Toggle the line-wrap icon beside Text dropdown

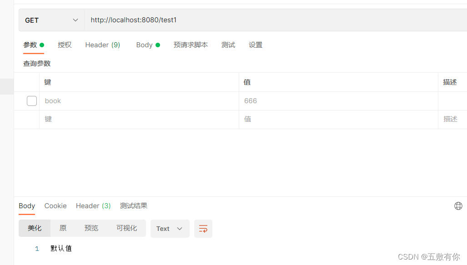click(x=203, y=229)
